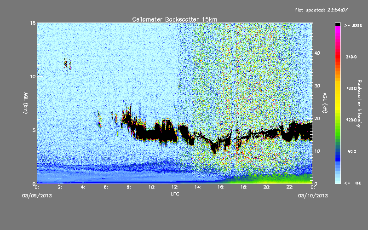Click the '40' kft right axis tick
The height and width of the screenshot is (230, 368).
(x=317, y=53)
